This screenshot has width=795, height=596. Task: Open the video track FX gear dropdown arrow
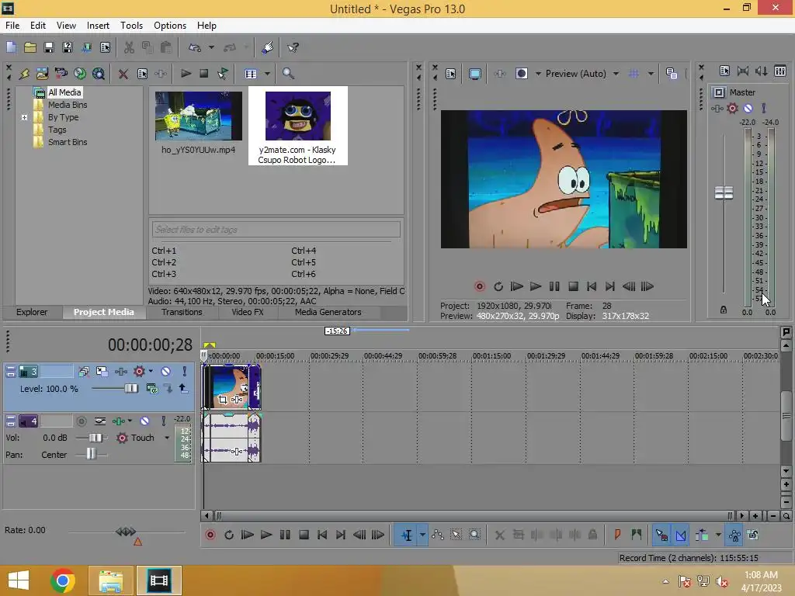151,372
